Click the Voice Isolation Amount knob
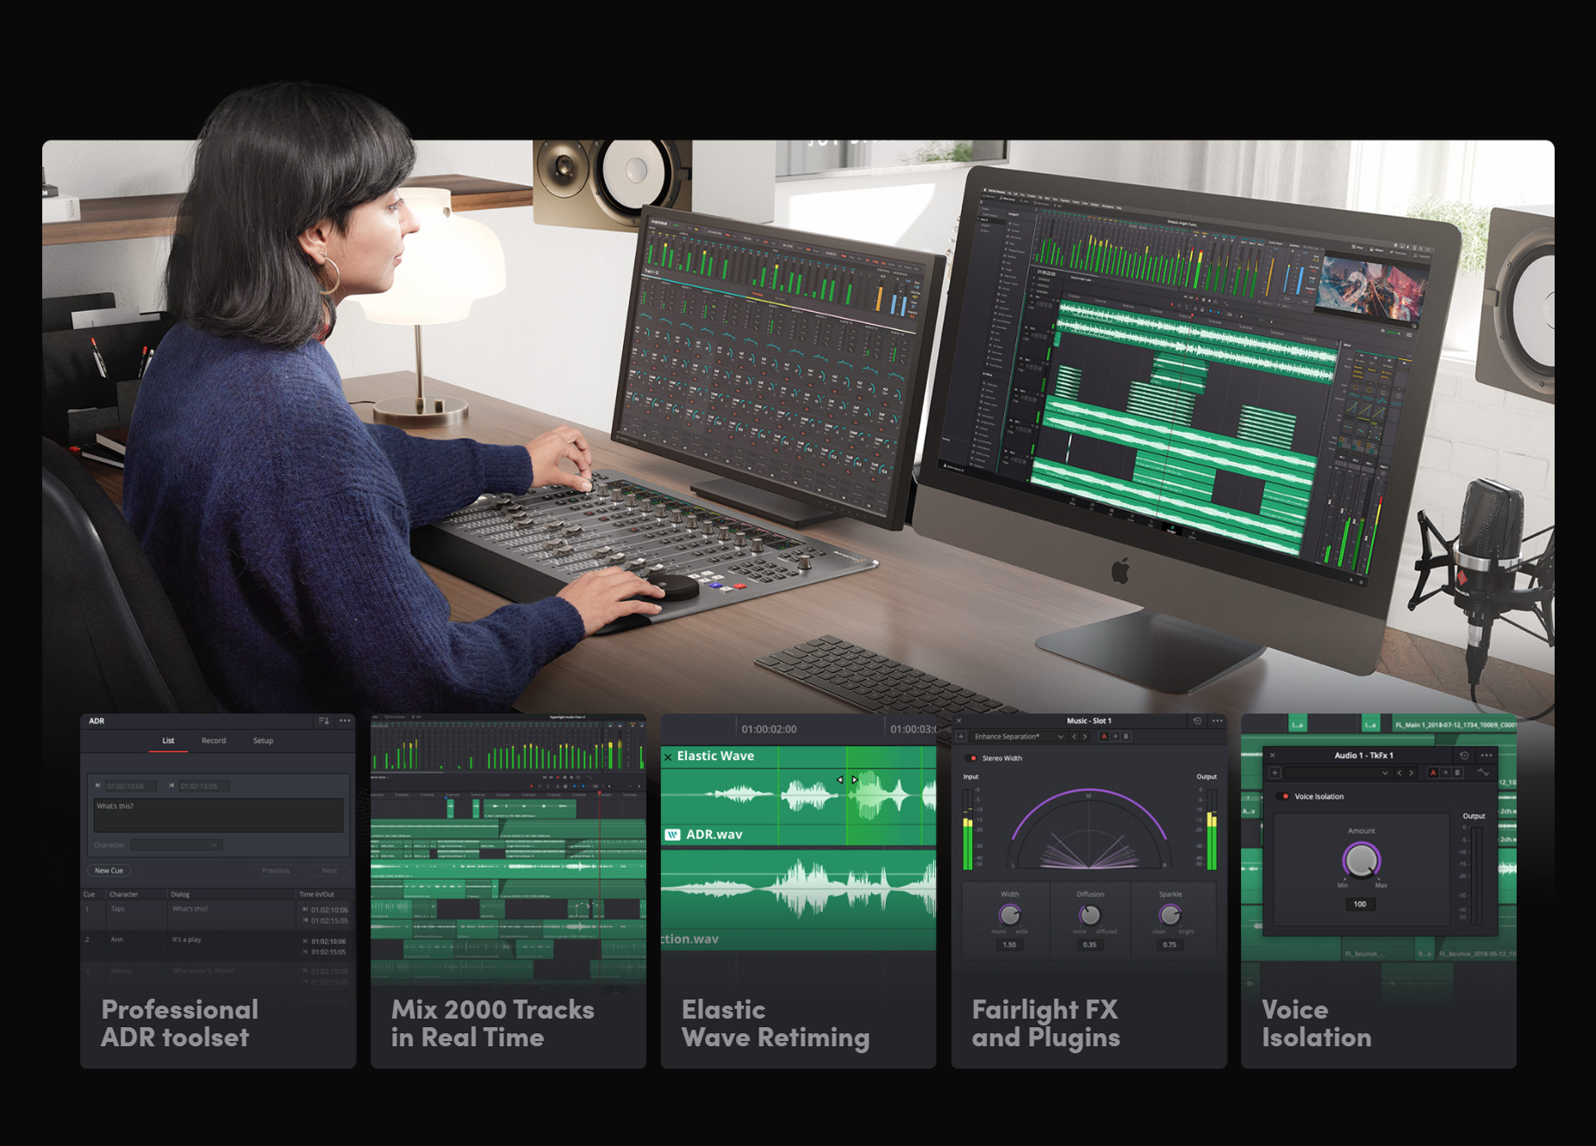The image size is (1596, 1146). [1361, 859]
